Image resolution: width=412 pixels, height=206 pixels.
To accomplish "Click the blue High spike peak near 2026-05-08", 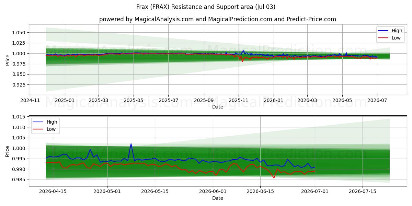I will coord(131,144).
